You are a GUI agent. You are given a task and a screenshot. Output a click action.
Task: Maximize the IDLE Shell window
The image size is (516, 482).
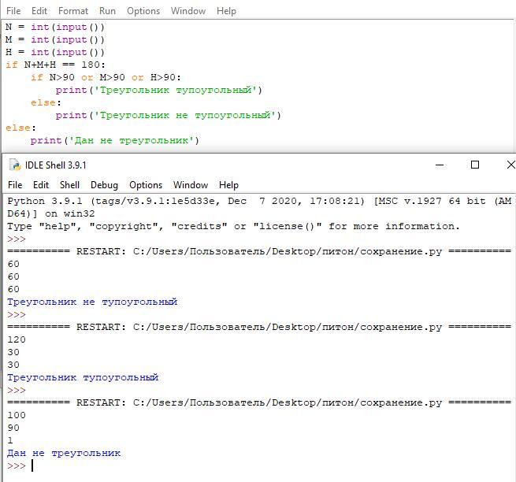(x=475, y=165)
